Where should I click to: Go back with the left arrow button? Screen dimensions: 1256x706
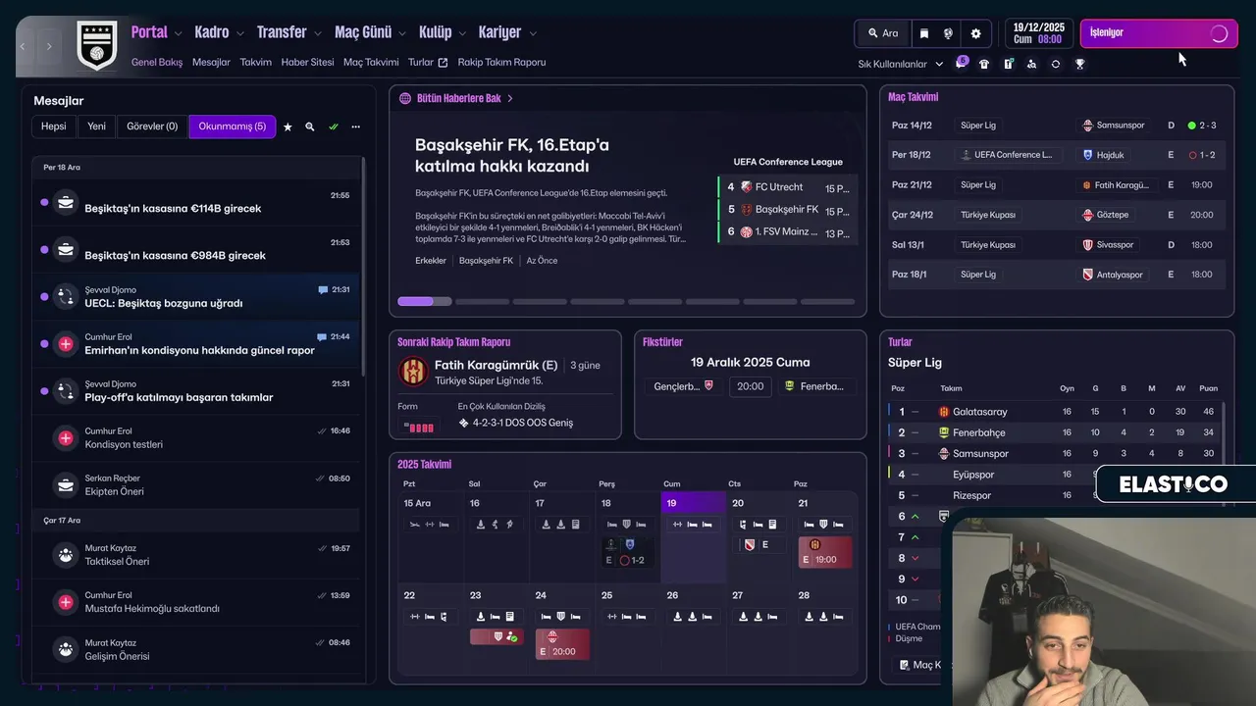point(24,46)
